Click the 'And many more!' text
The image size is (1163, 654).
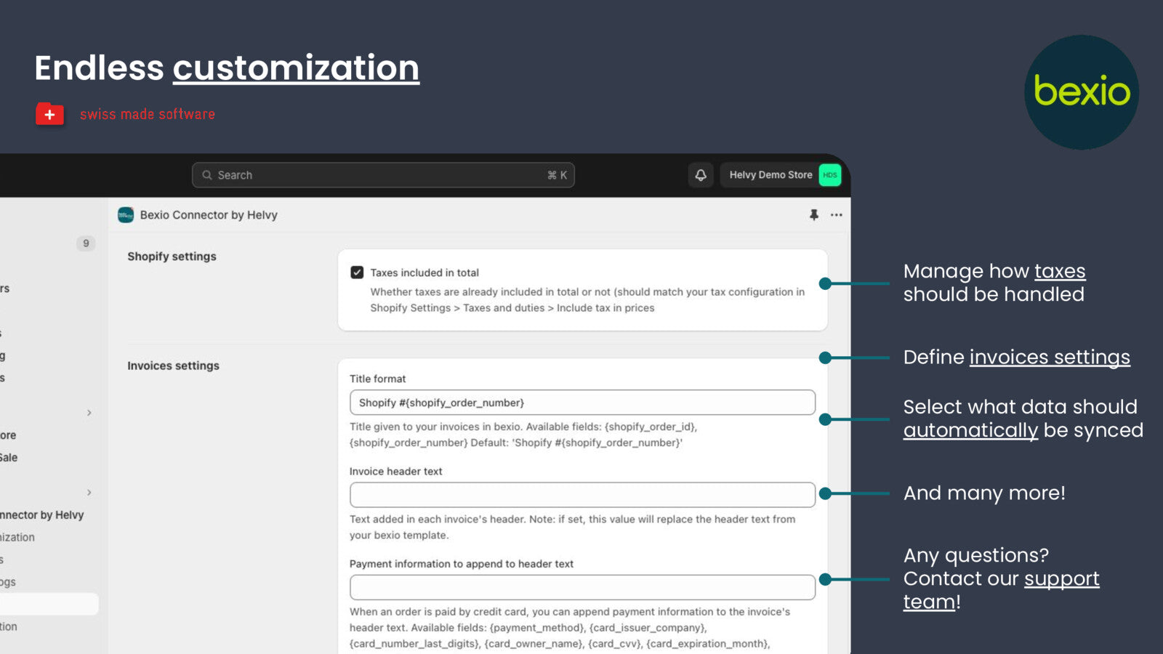coord(984,493)
